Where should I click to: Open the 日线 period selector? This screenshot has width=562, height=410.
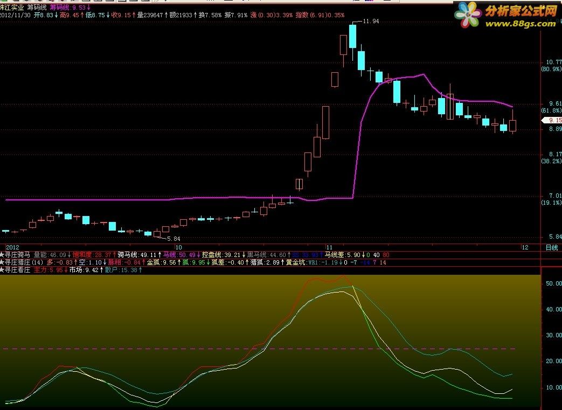point(552,248)
